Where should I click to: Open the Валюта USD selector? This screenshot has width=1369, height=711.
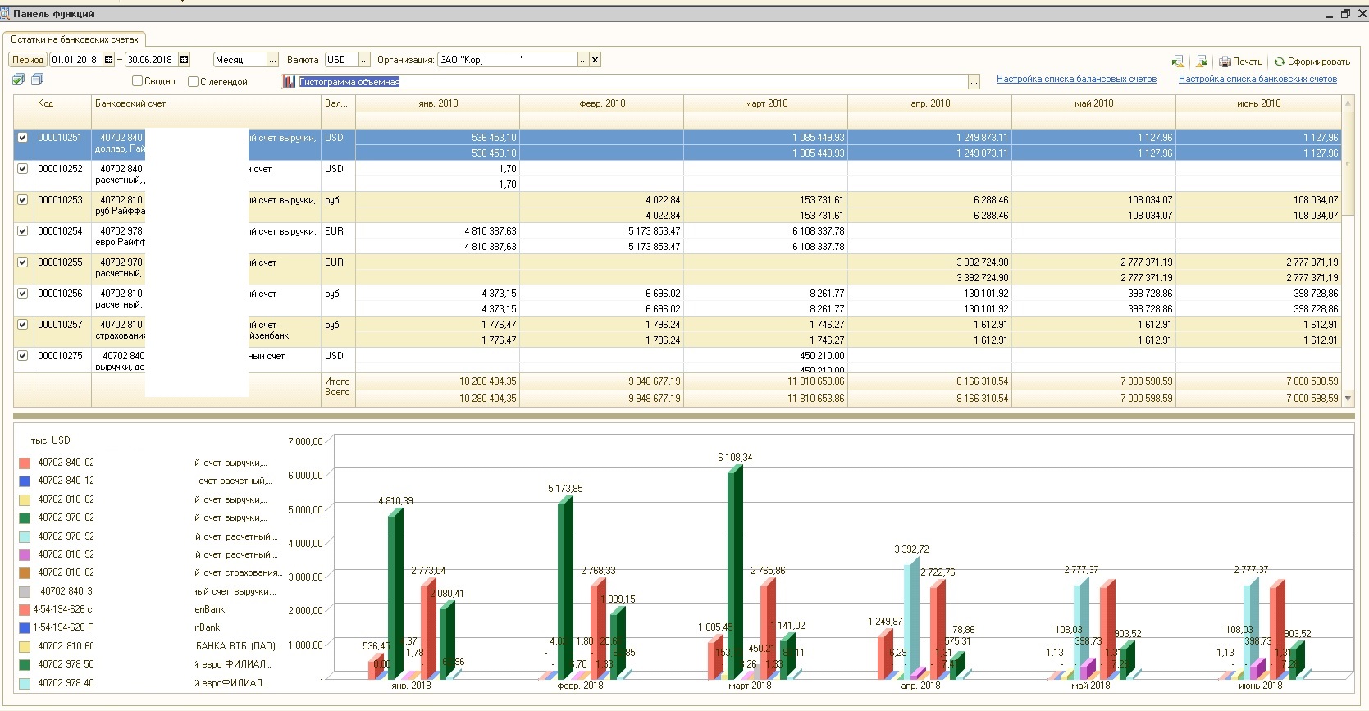[x=365, y=60]
